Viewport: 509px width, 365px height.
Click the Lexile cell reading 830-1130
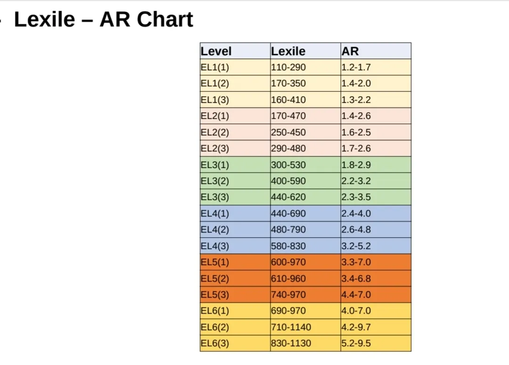(305, 343)
